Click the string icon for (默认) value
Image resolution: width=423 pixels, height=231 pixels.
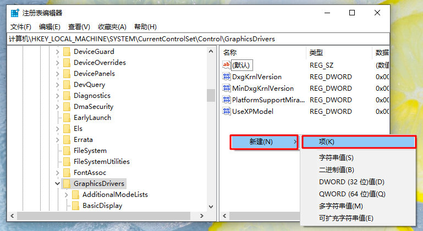click(x=227, y=65)
